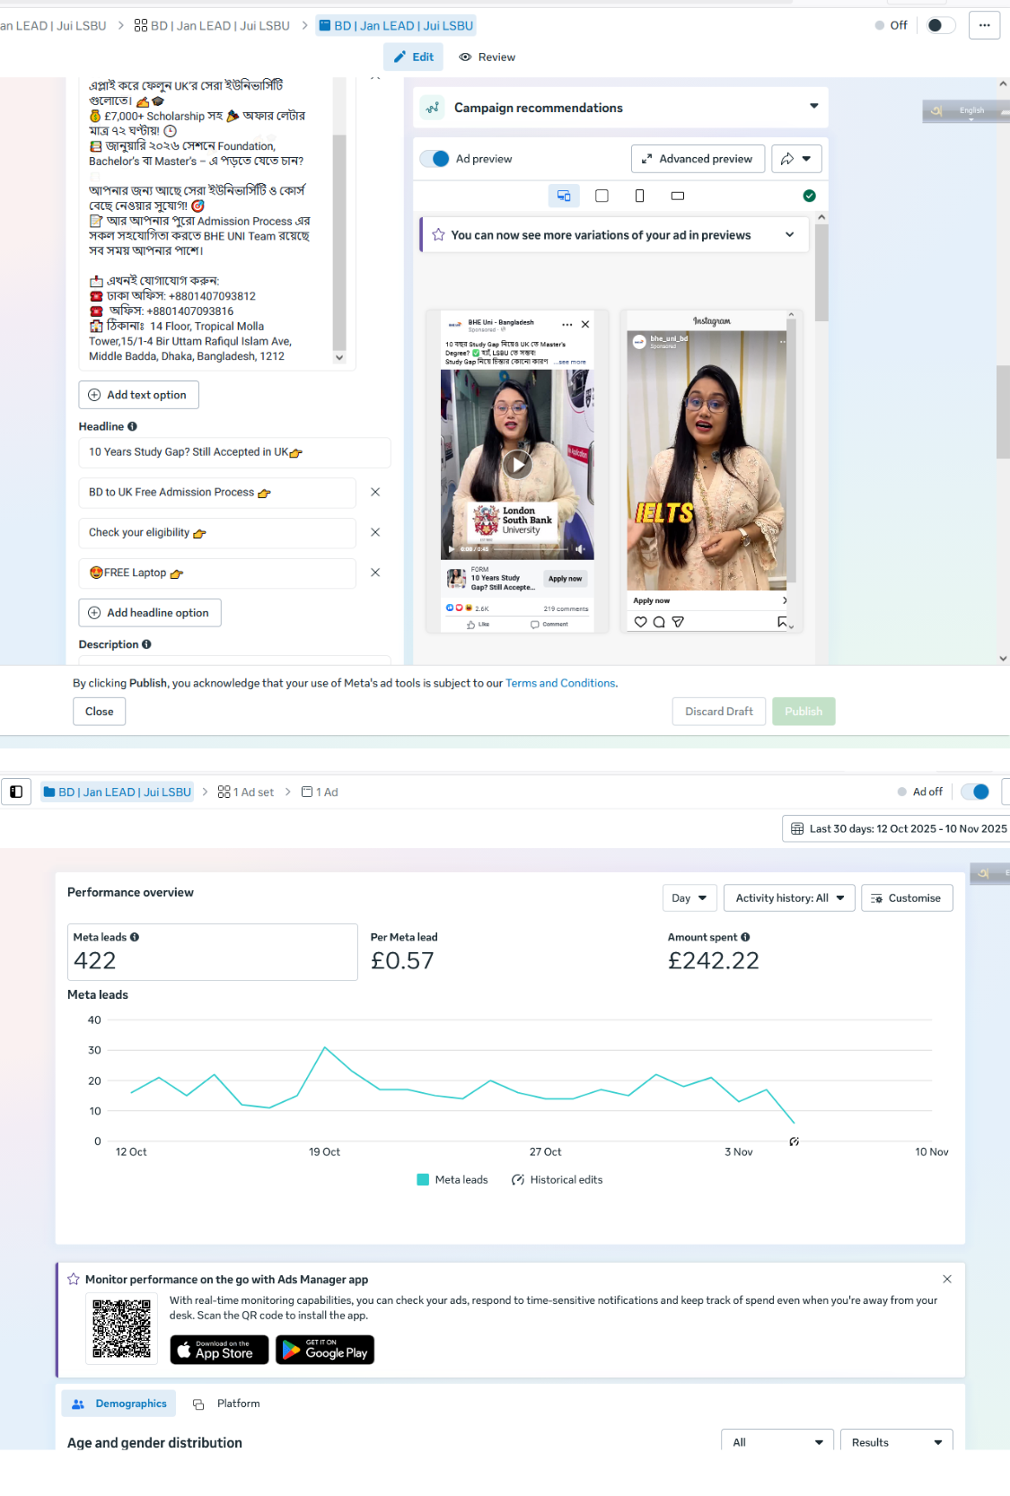Toggle the campaign Off switch
1010x1496 pixels.
941,25
